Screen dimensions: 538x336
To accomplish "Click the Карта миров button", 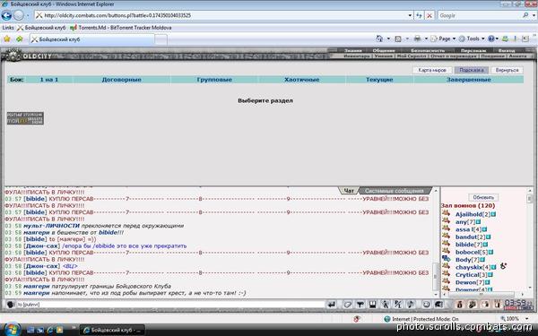I will 432,70.
